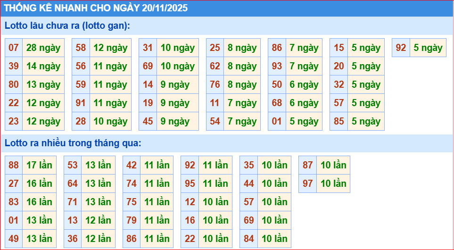Click the '8 ngày' beside number 62

[242, 67]
